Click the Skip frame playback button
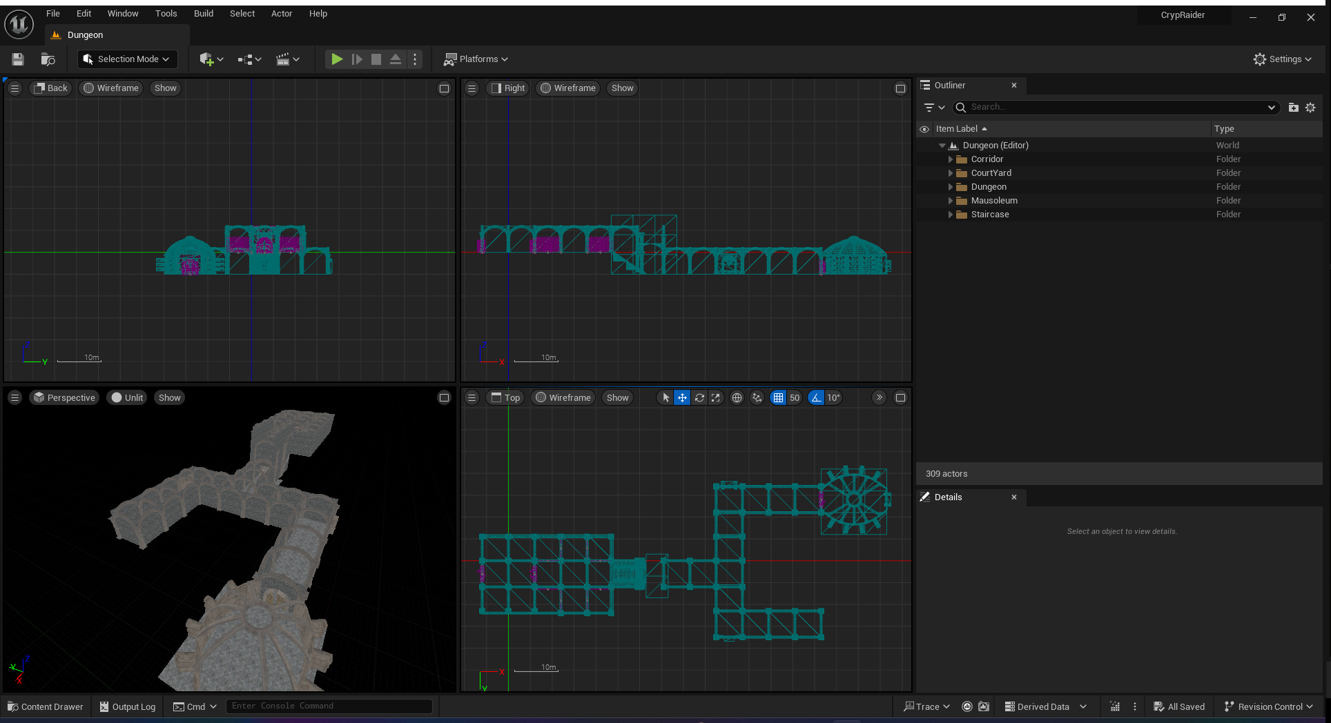The width and height of the screenshot is (1331, 723). pyautogui.click(x=357, y=59)
